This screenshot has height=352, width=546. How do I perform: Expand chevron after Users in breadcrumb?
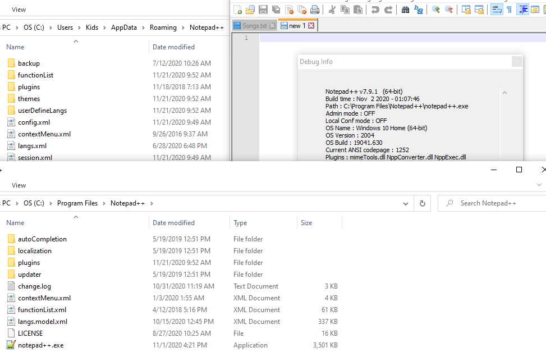(x=79, y=28)
